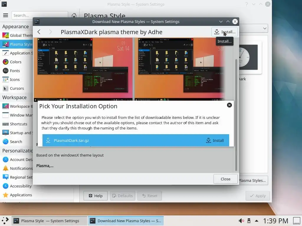Open Global Theme settings icon
Image resolution: width=302 pixels, height=226 pixels.
(x=5, y=35)
